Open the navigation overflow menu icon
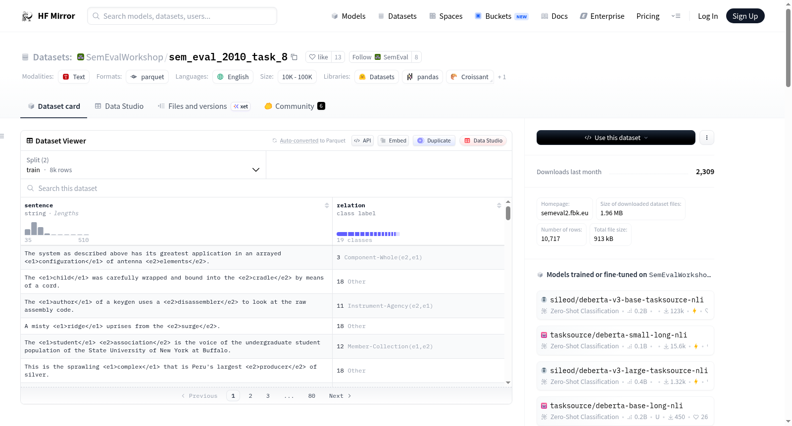 pyautogui.click(x=676, y=16)
